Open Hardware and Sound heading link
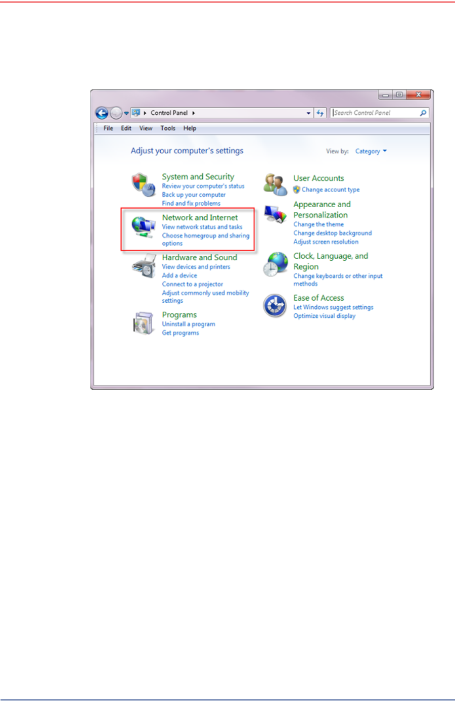 pyautogui.click(x=199, y=257)
